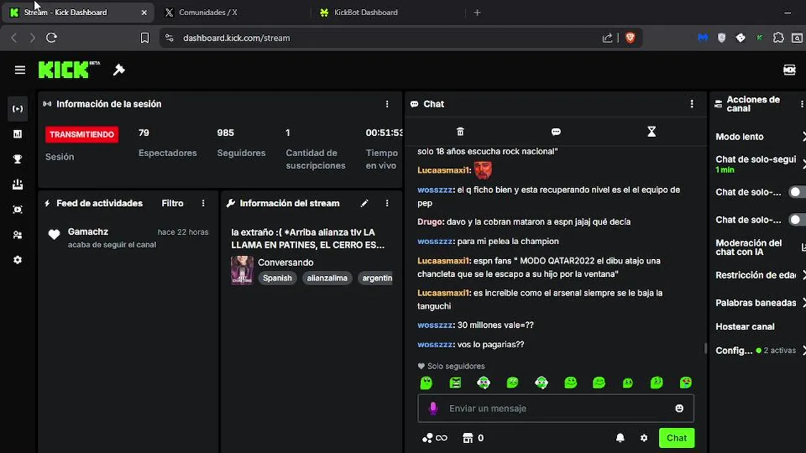Click the hammer moderator icon near logo
The height and width of the screenshot is (453, 806).
[118, 70]
